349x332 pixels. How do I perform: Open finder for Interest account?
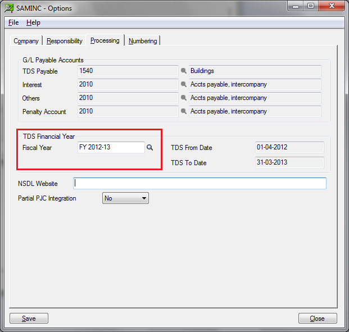[x=184, y=84]
